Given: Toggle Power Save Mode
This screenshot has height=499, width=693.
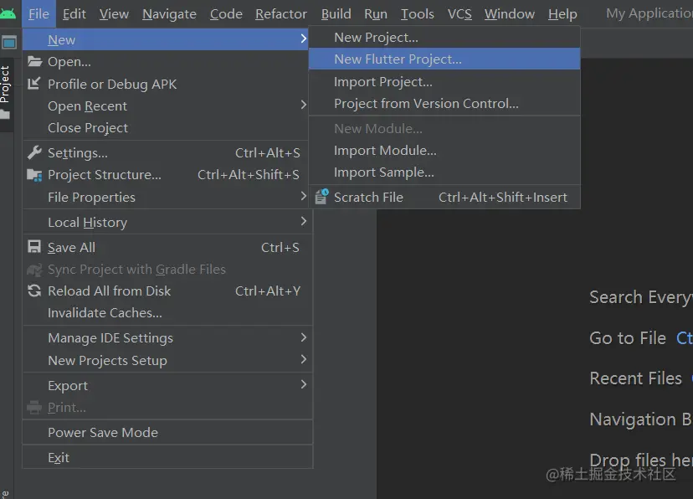Looking at the screenshot, I should pyautogui.click(x=103, y=433).
